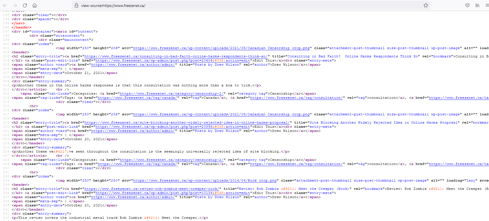Click the site blocking summary paragraph line 326
This screenshot has width=489, height=221.
pos(151,151)
